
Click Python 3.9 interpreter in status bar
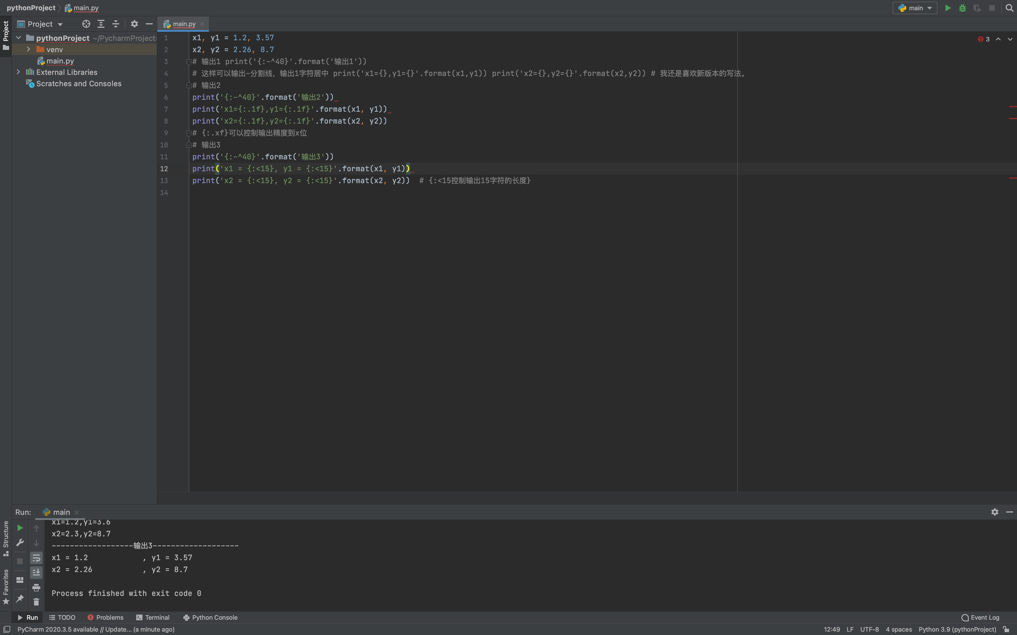click(957, 629)
